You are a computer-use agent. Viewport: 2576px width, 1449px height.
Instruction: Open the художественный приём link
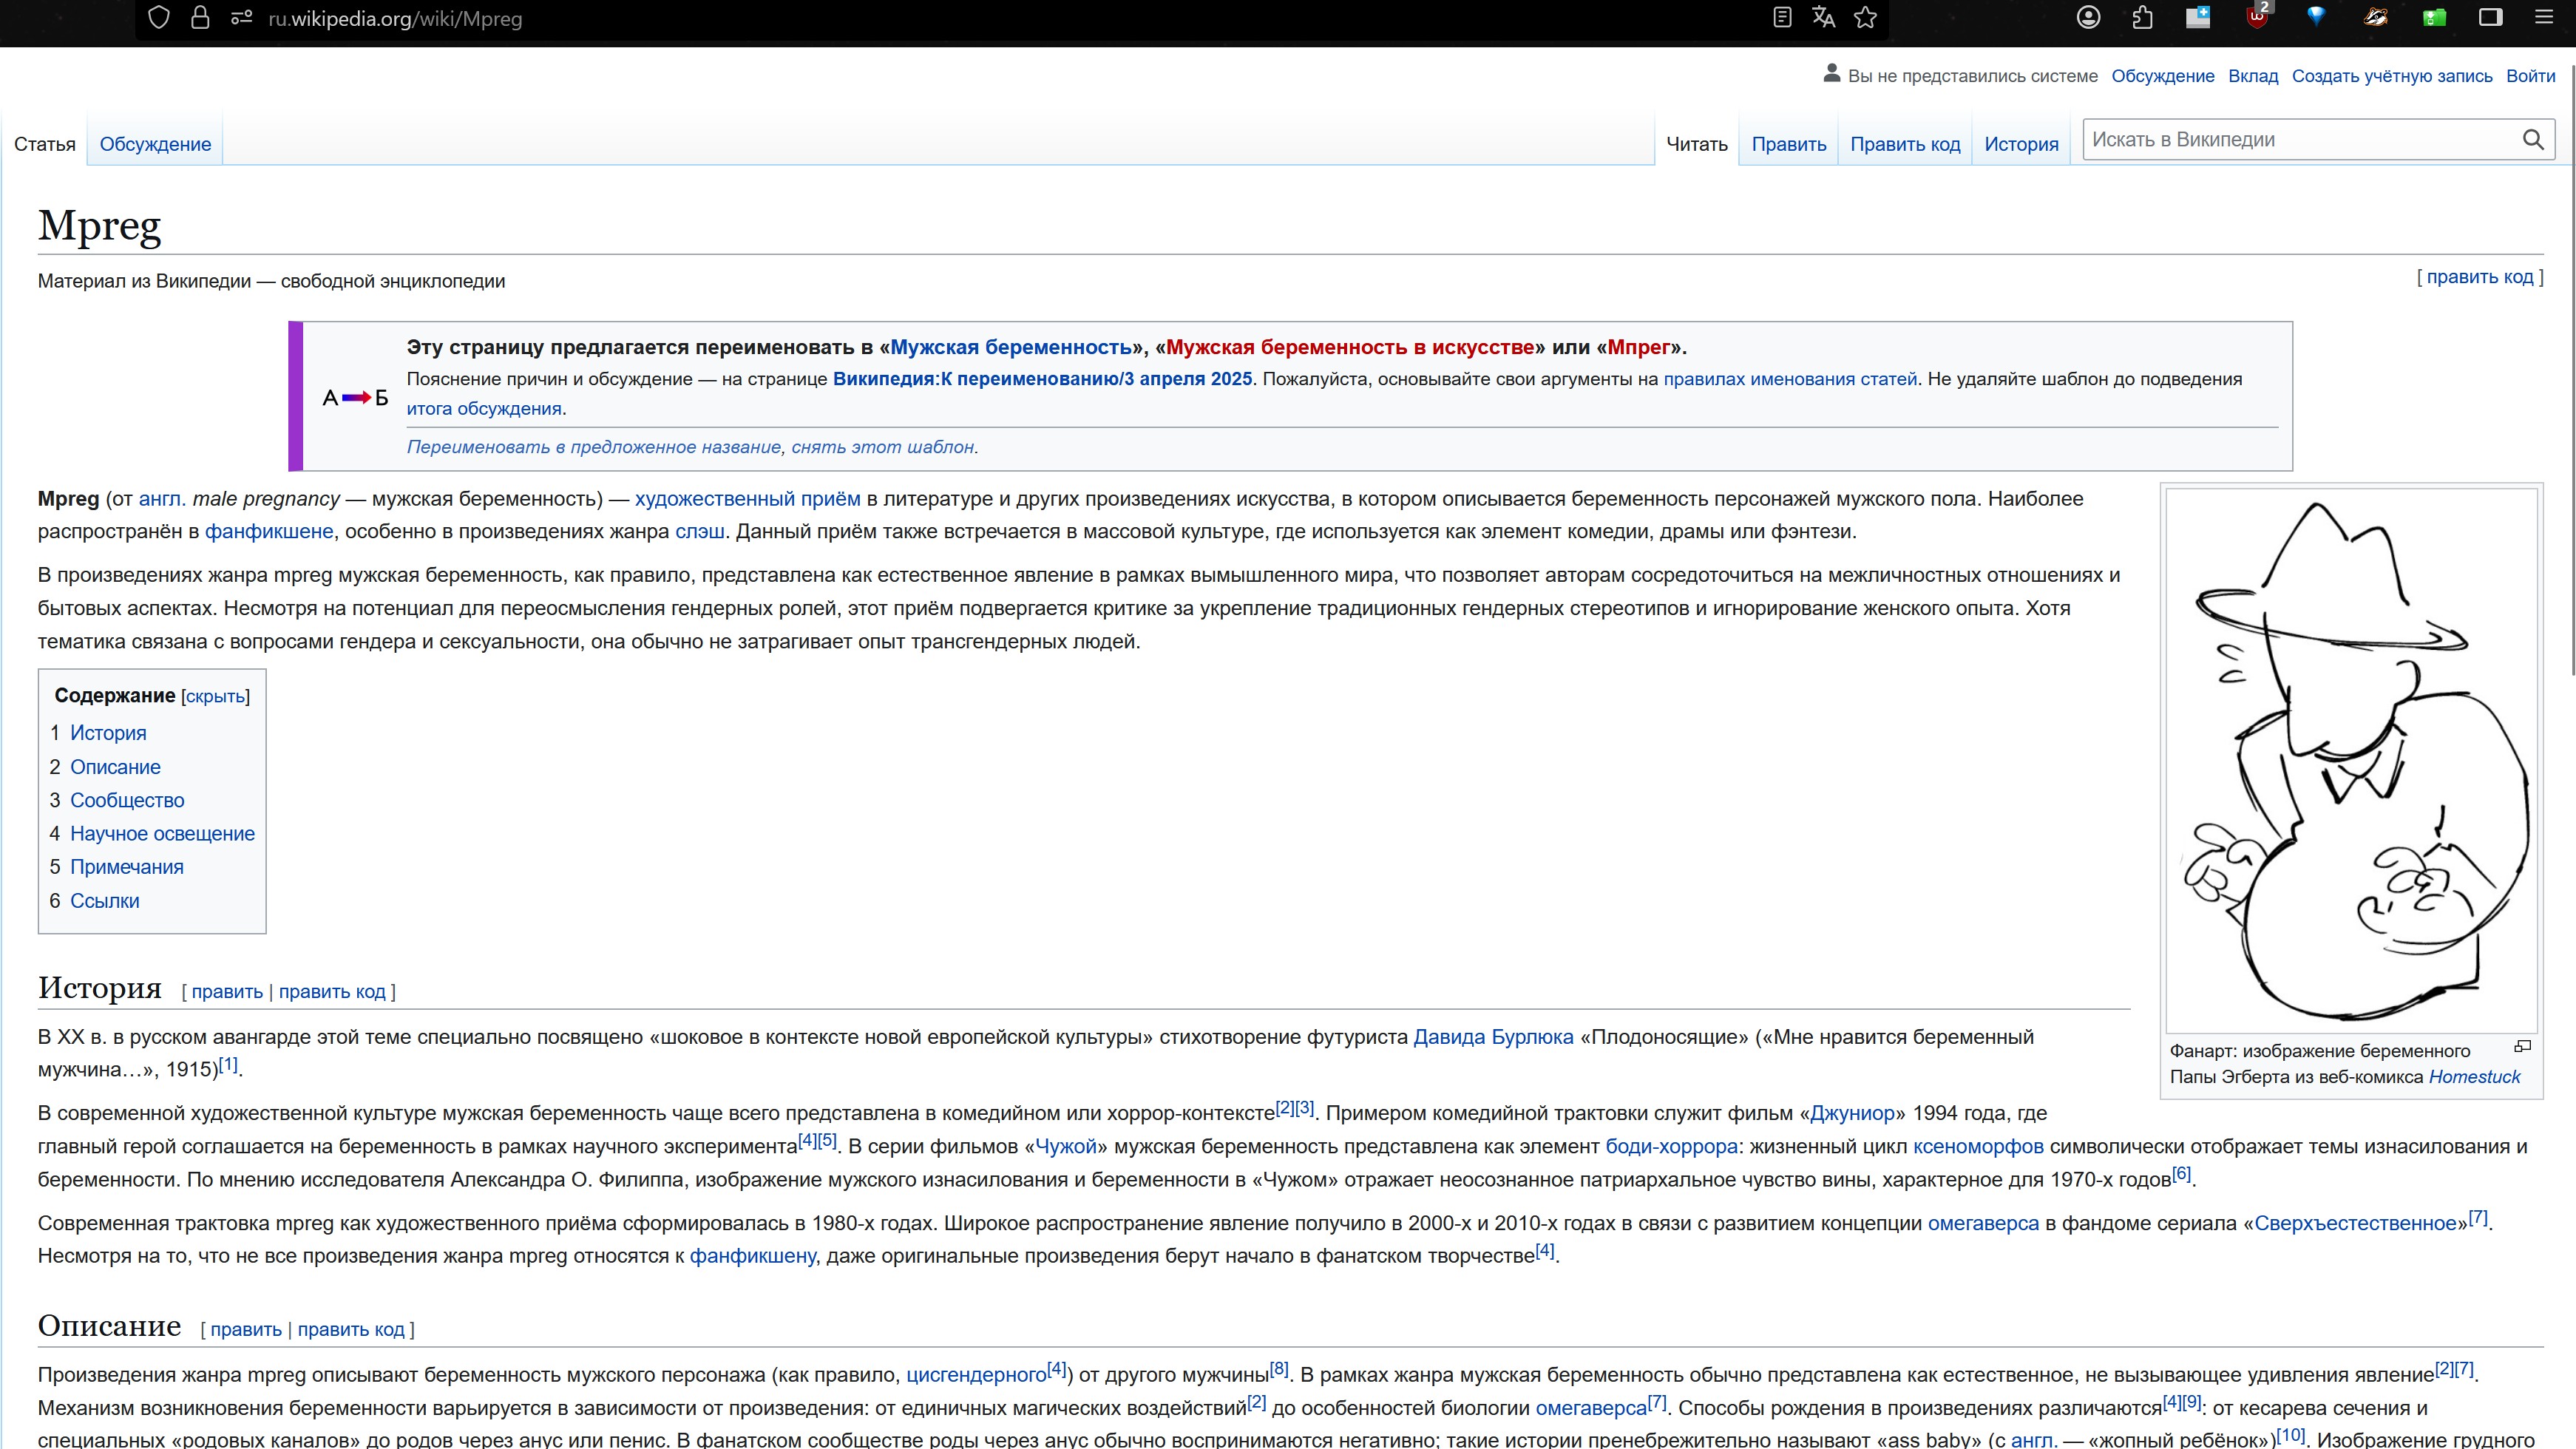747,499
